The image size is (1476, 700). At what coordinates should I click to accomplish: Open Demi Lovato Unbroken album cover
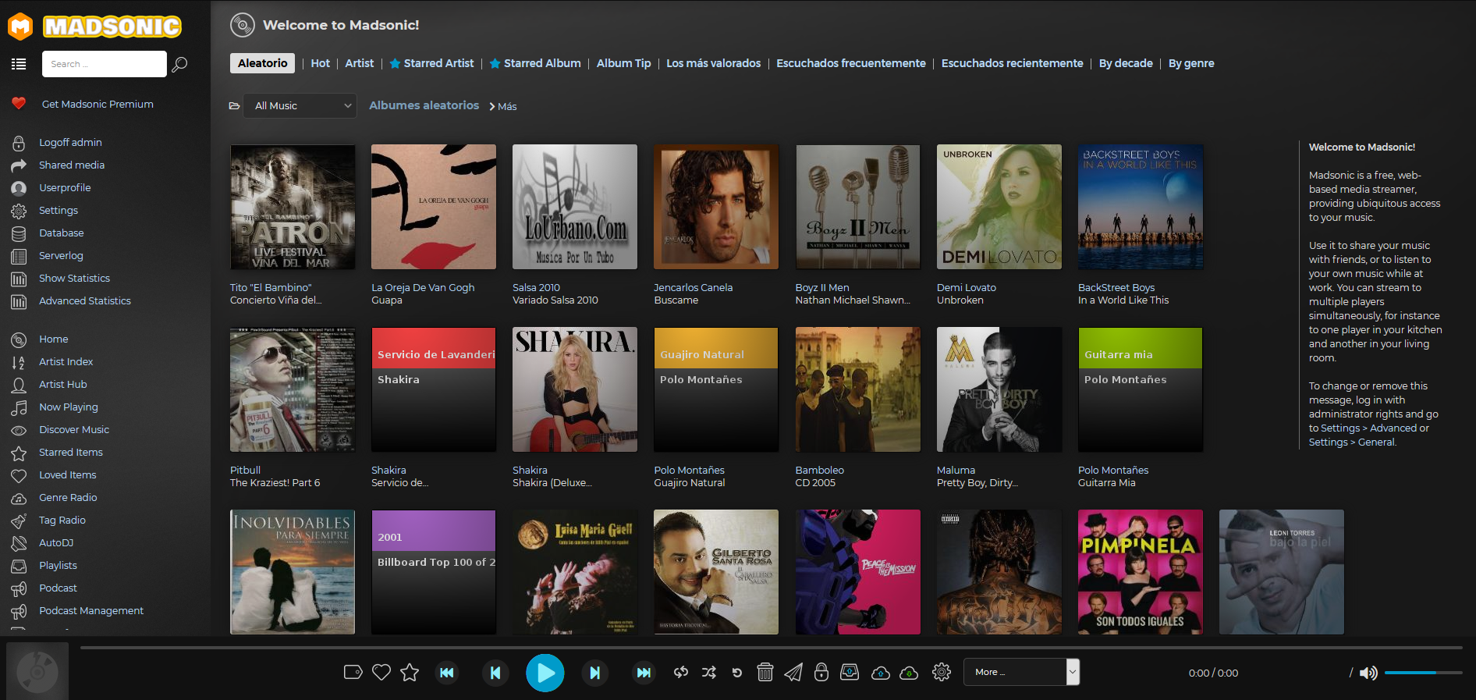[999, 207]
